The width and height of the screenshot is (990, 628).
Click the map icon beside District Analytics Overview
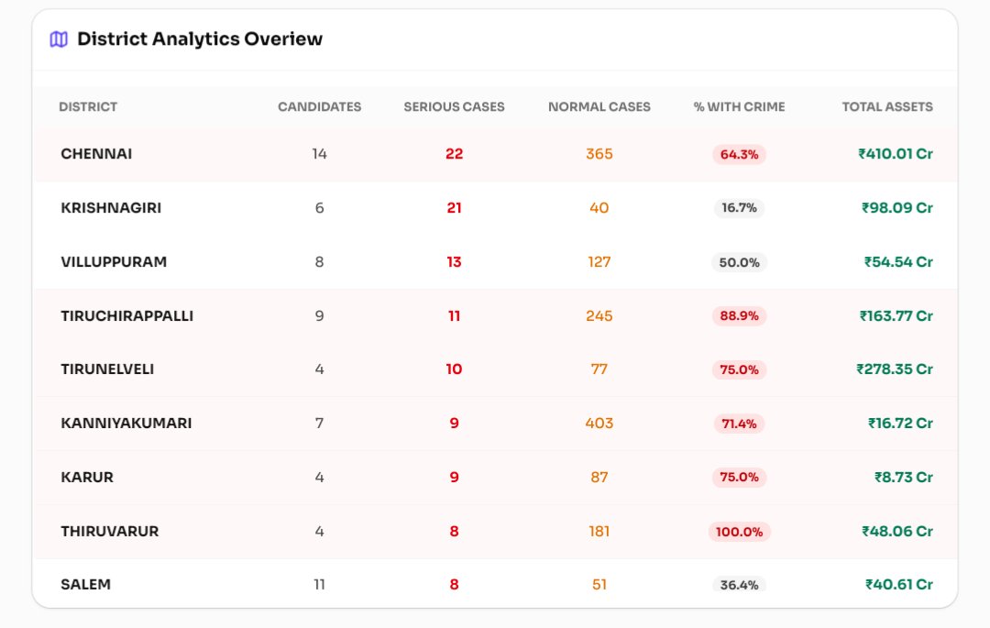point(59,39)
